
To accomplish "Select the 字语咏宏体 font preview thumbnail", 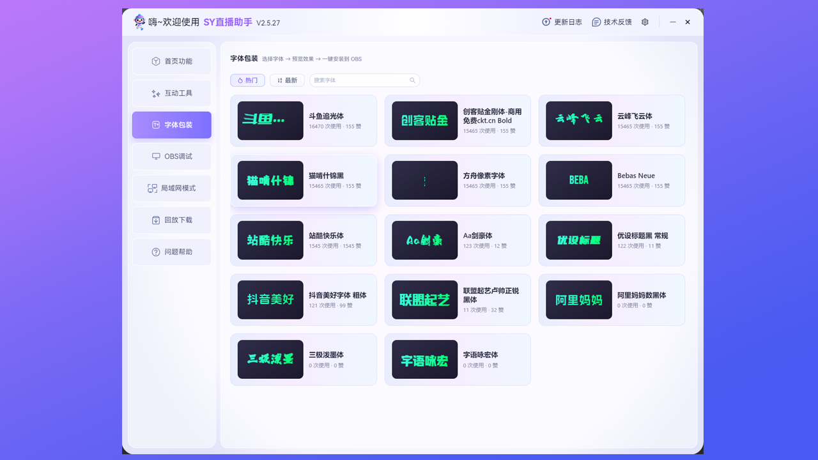I will click(x=425, y=359).
